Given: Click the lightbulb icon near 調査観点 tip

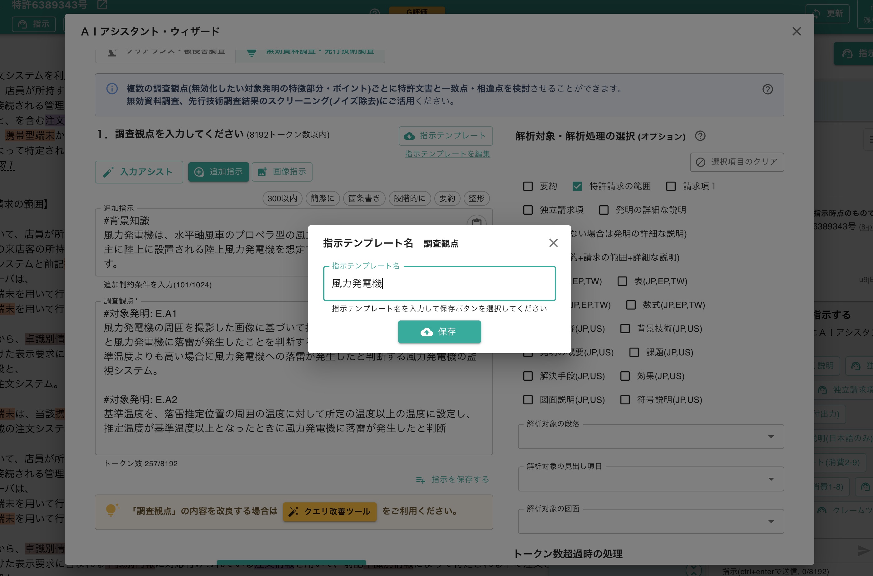Looking at the screenshot, I should click(112, 510).
